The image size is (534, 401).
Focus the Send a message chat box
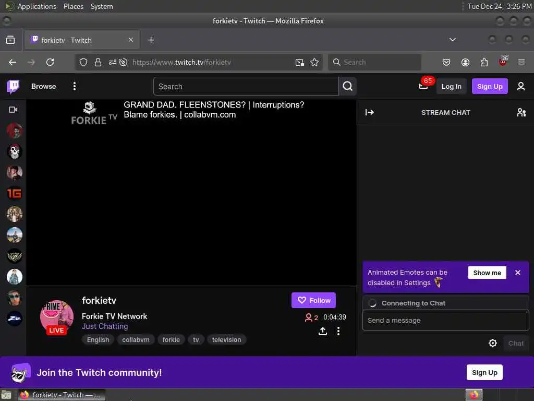click(445, 320)
